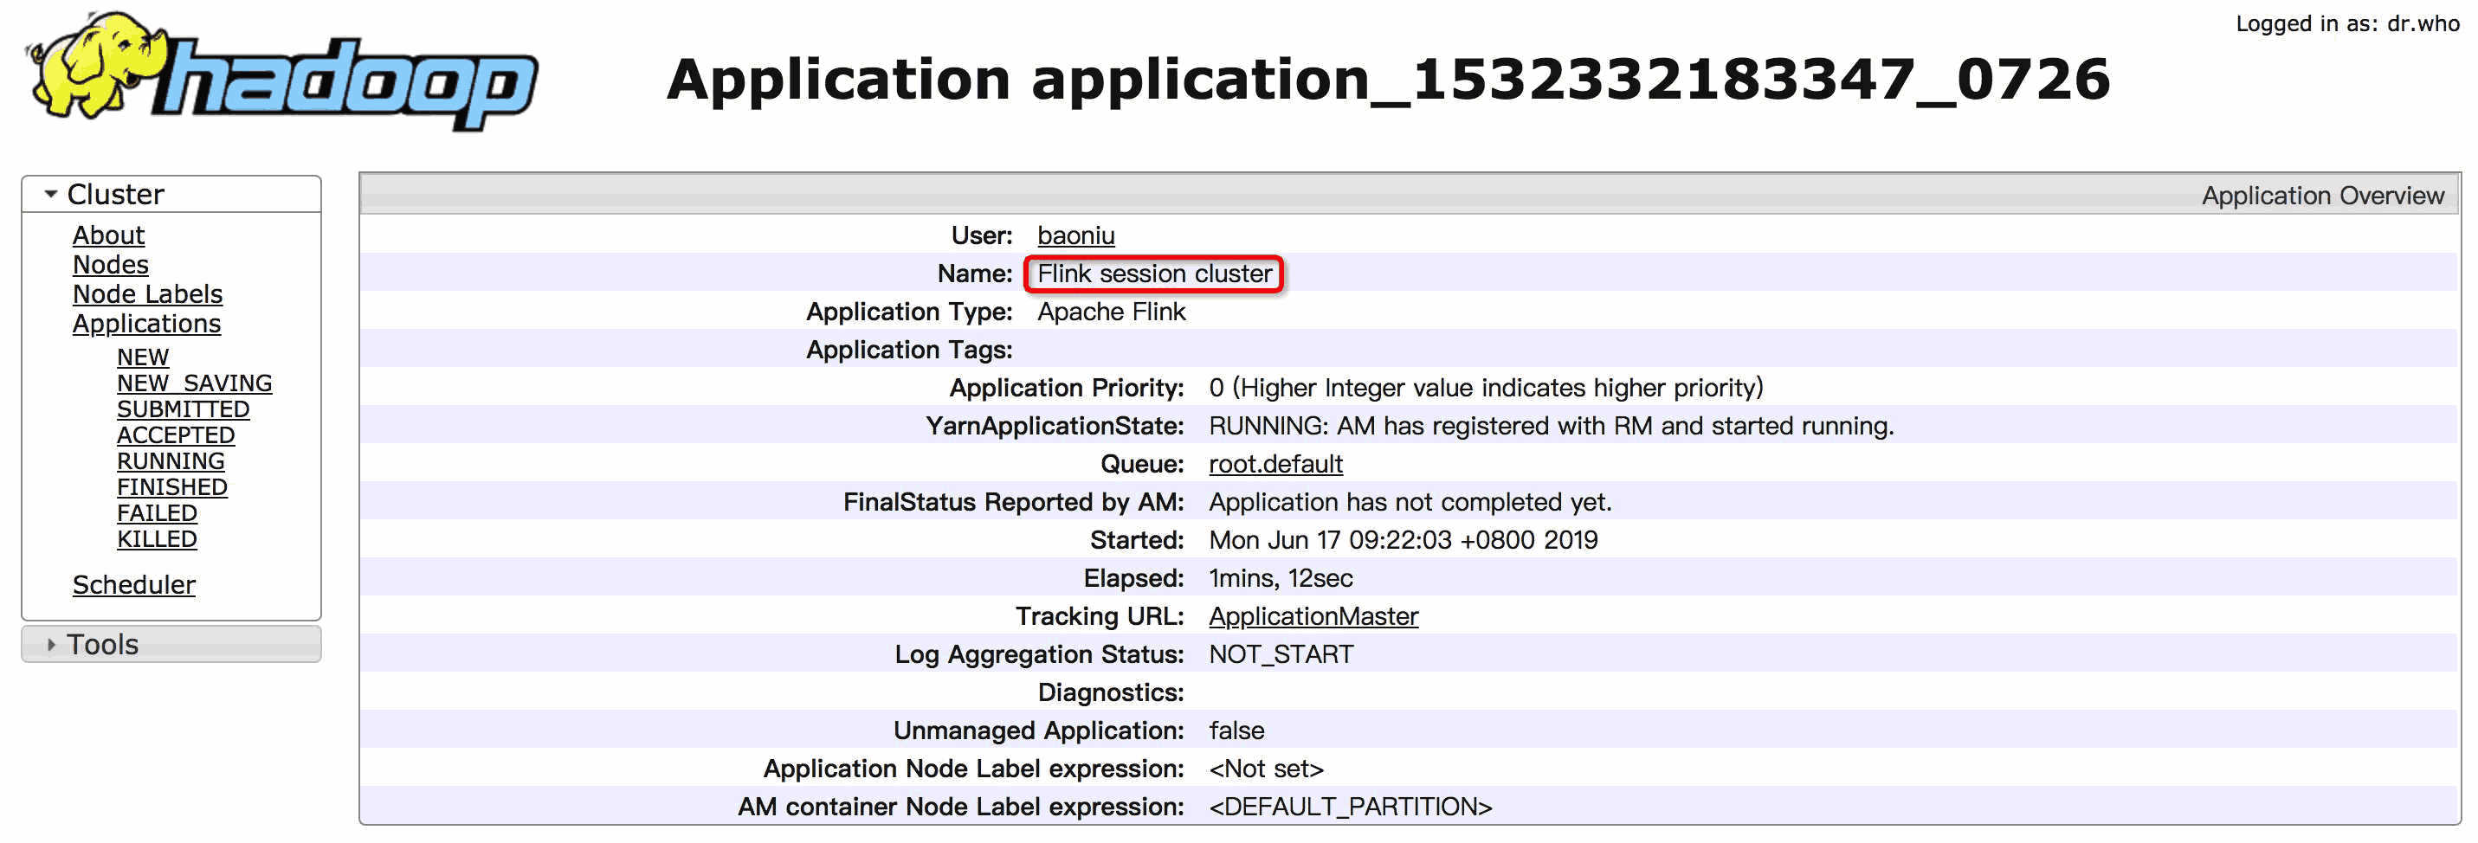Viewport: 2478px width, 843px height.
Task: Click the Started timestamp Mon Jun 17 09:22:03
Action: [x=1403, y=540]
